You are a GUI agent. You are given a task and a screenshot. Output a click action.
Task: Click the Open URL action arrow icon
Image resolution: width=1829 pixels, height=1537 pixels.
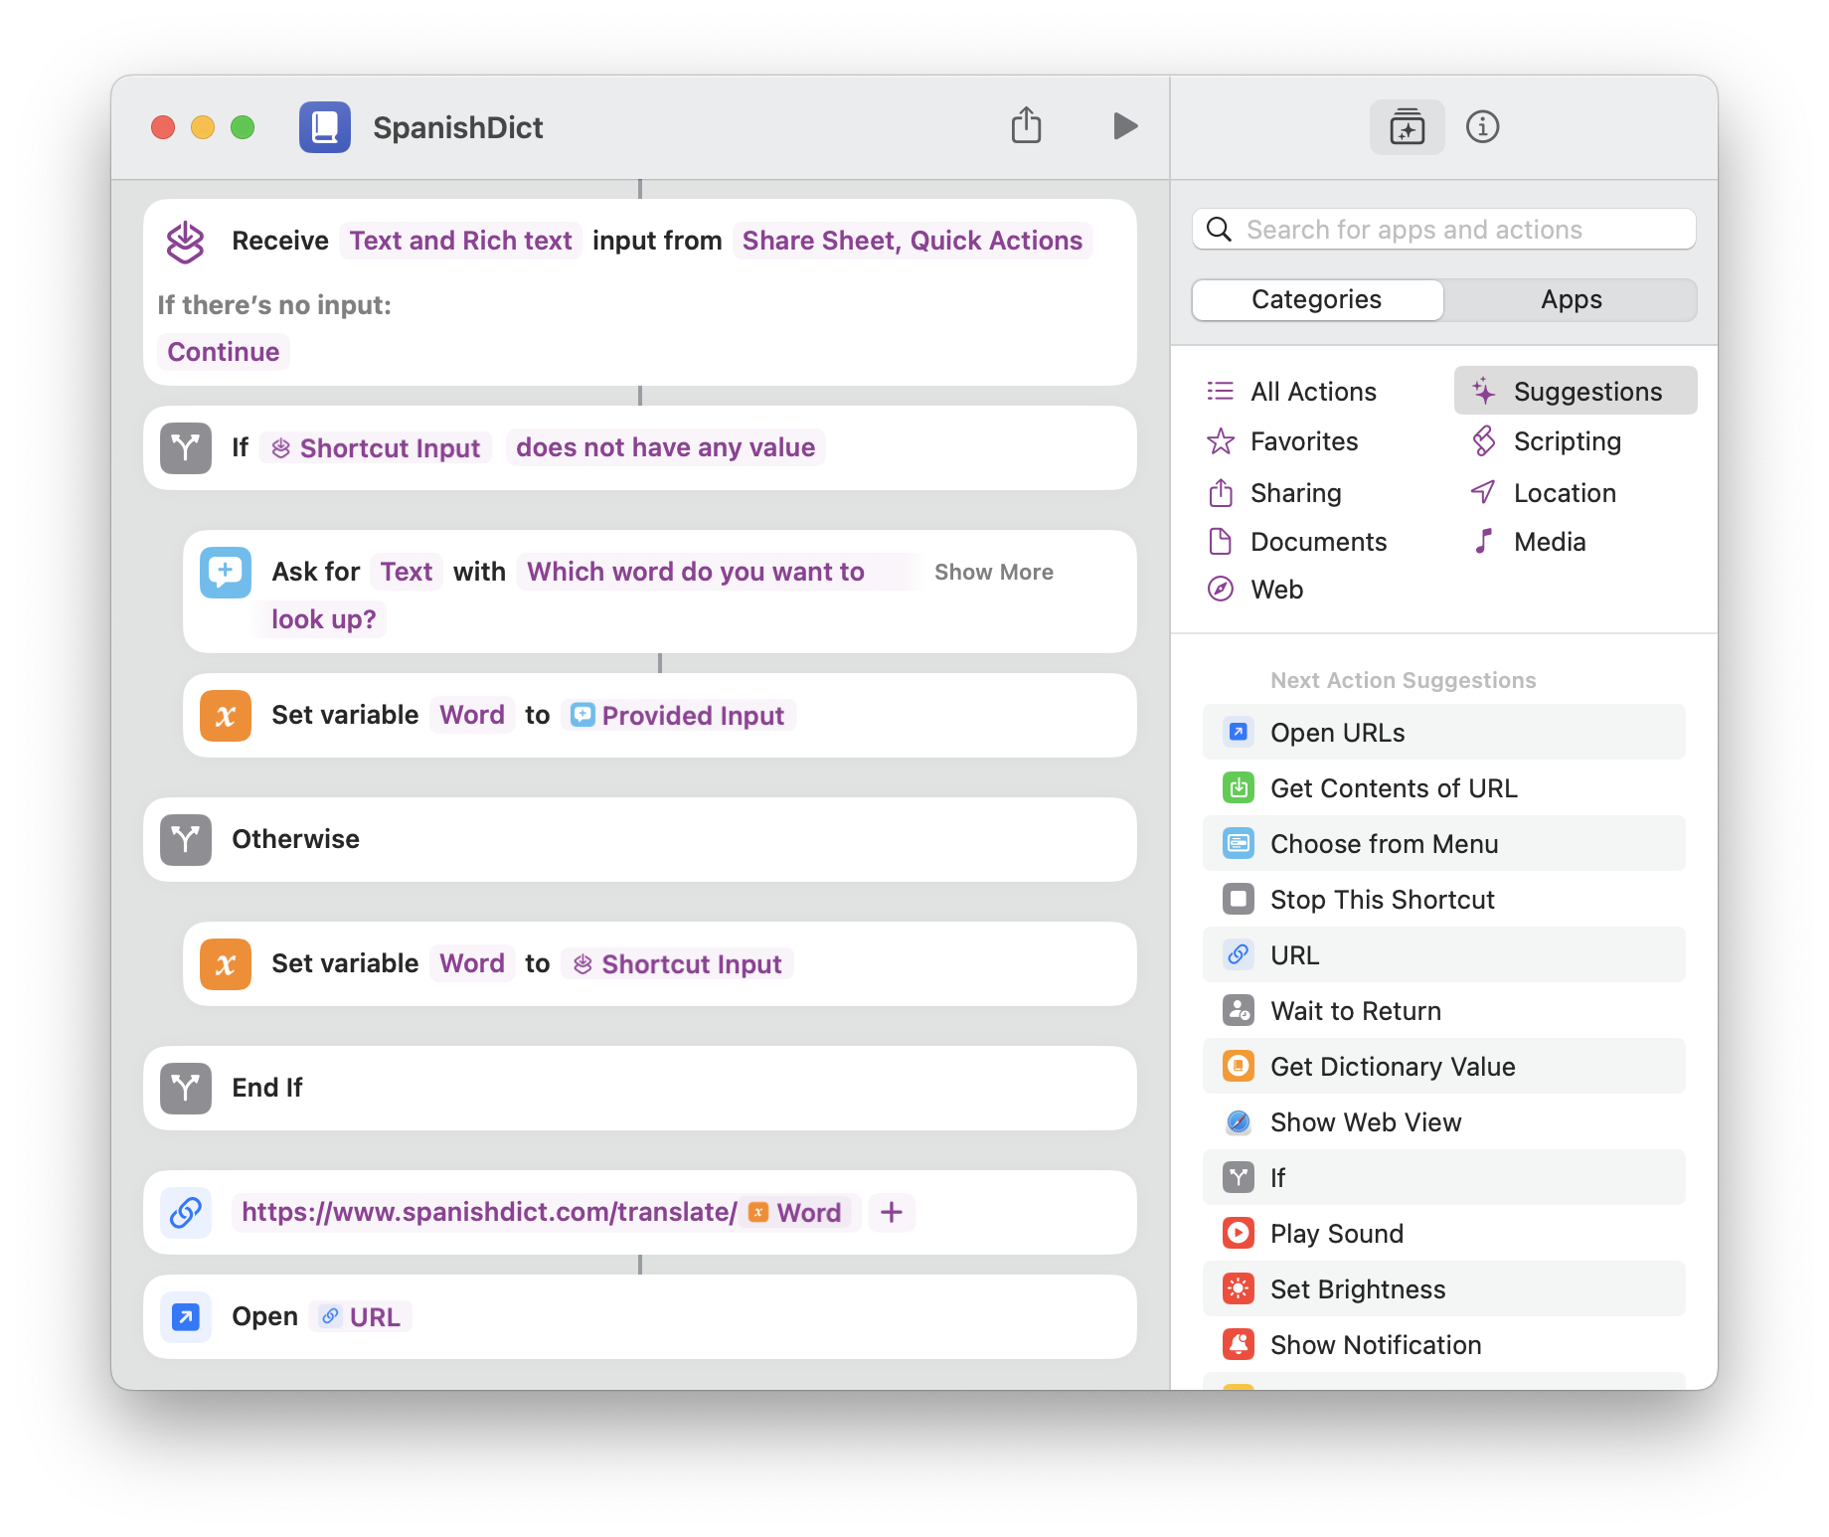186,1317
